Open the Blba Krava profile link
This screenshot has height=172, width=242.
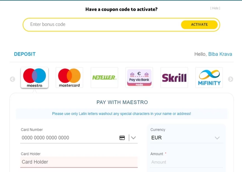click(x=220, y=54)
